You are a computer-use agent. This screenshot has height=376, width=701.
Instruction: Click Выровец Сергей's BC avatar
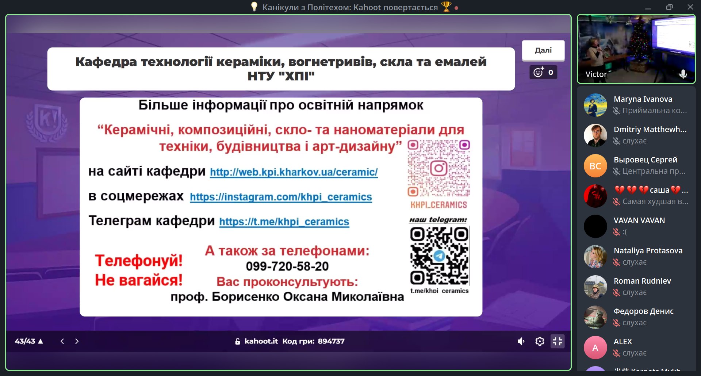click(x=595, y=166)
